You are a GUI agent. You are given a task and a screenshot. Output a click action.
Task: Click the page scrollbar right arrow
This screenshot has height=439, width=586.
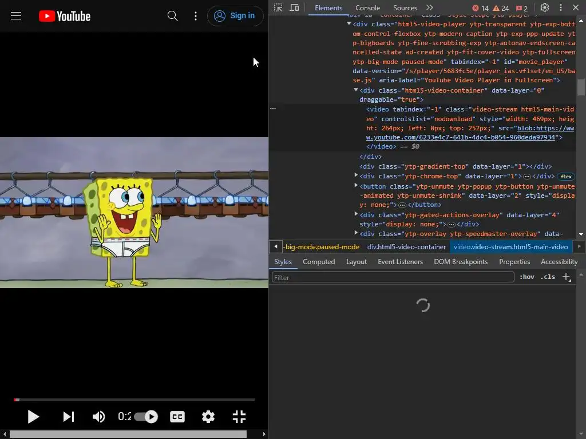264,434
